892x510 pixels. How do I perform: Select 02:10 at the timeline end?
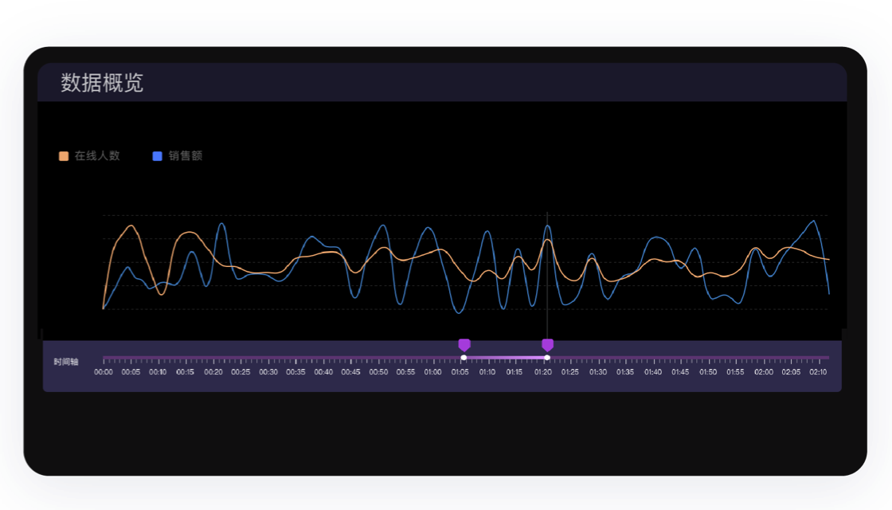(x=818, y=372)
